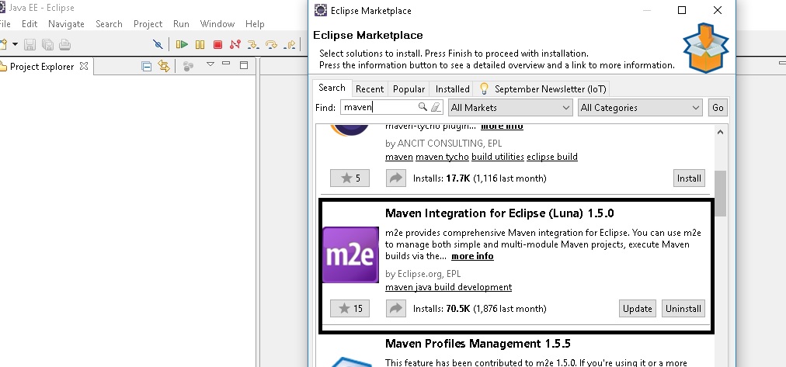Click the red Terminate icon

[217, 44]
